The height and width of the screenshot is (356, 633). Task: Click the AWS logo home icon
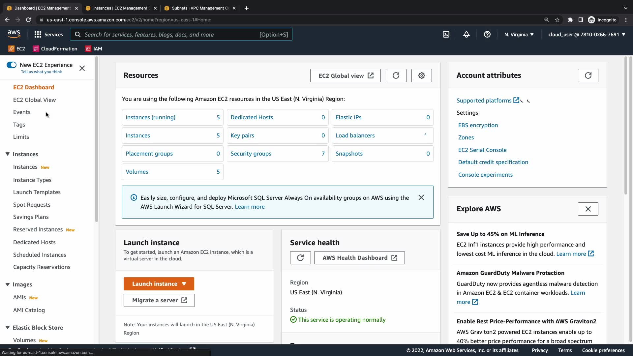point(14,34)
